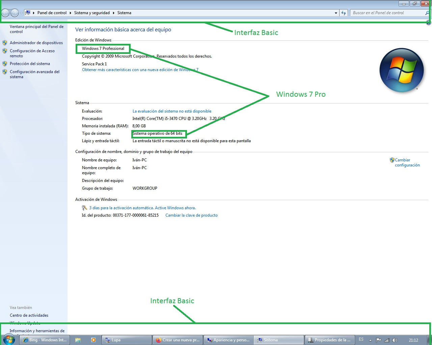Click the network signal tray icon
This screenshot has height=345, width=432.
387,340
